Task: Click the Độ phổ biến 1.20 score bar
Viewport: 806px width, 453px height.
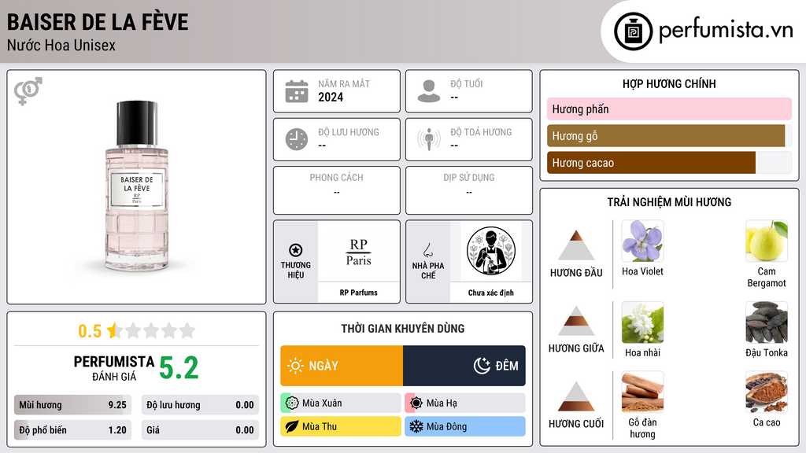Action: [x=72, y=430]
